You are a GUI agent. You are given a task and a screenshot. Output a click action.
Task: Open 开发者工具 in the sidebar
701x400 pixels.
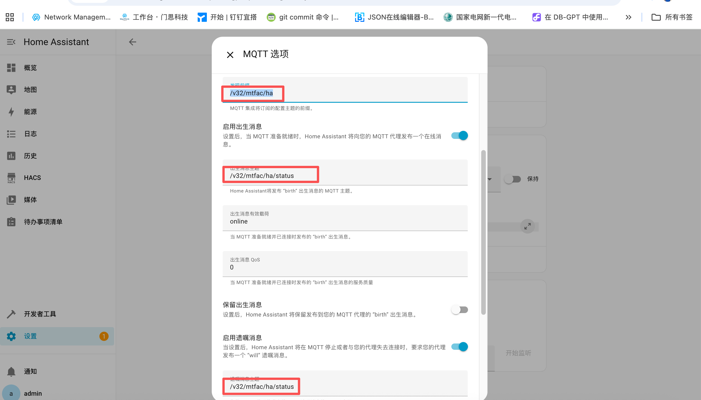coord(40,314)
